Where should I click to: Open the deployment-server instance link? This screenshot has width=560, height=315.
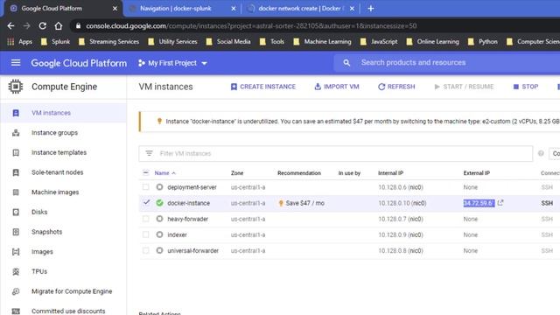[x=192, y=187]
